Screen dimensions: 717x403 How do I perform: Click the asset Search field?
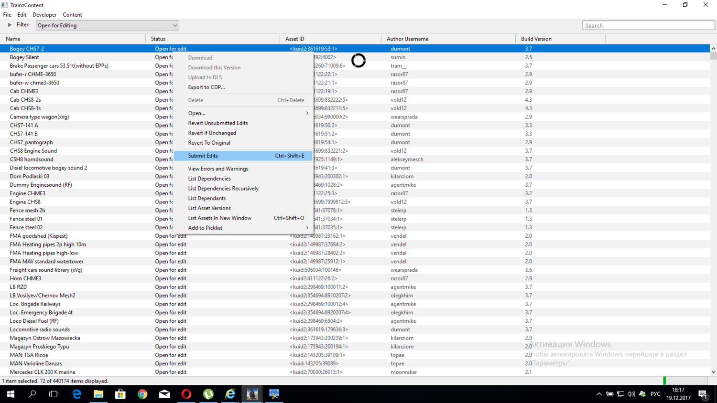(648, 26)
